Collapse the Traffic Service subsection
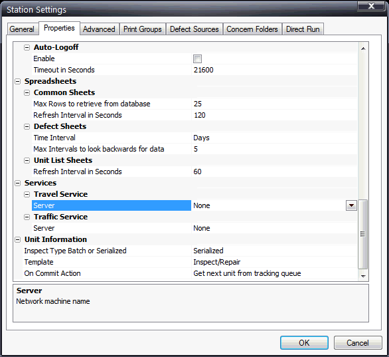This screenshot has width=389, height=357. (27, 217)
